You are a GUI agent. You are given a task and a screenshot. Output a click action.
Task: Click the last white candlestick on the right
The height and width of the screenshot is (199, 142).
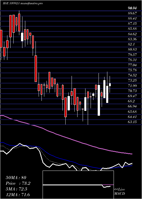click(x=110, y=85)
